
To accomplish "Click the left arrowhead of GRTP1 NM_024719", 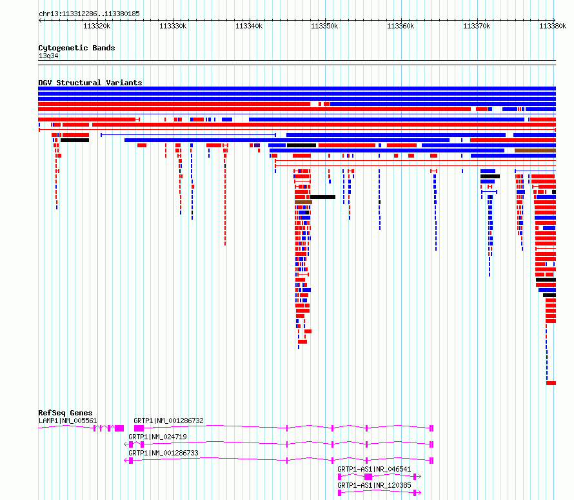I will click(x=126, y=444).
